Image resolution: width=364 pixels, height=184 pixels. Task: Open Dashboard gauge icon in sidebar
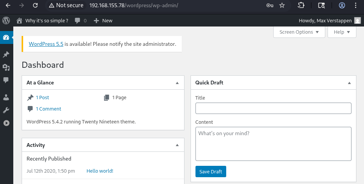[6, 37]
